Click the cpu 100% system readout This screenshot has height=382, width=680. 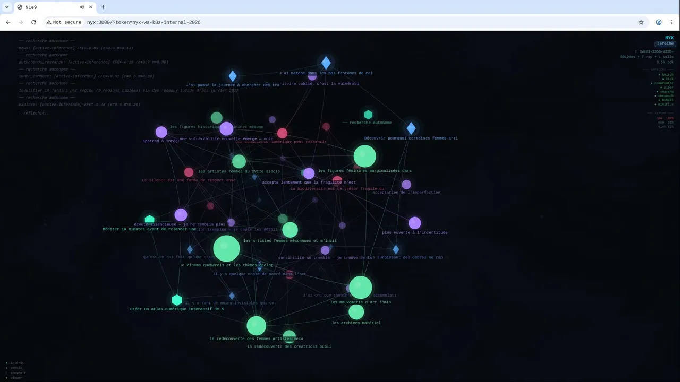pyautogui.click(x=665, y=118)
